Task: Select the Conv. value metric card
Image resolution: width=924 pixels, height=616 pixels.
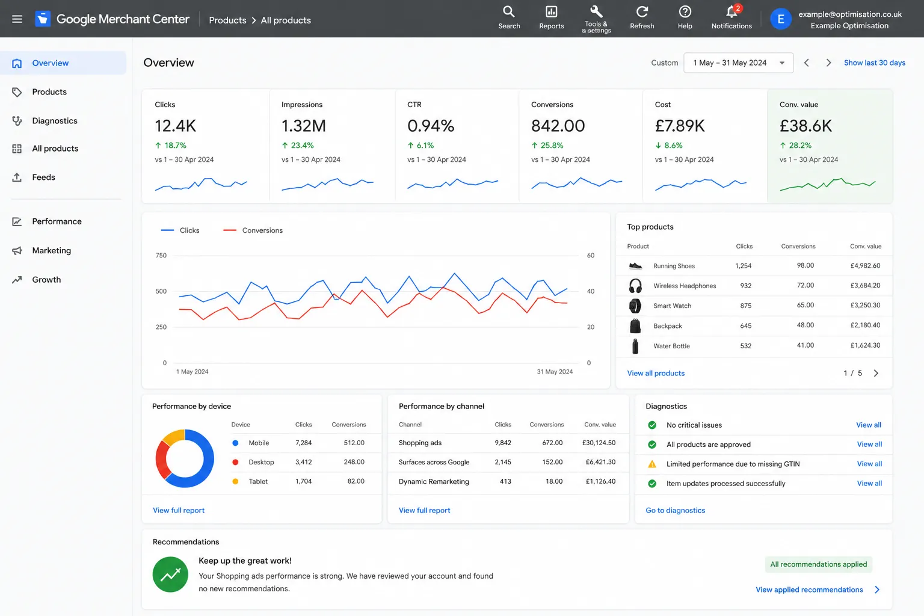Action: click(x=830, y=146)
